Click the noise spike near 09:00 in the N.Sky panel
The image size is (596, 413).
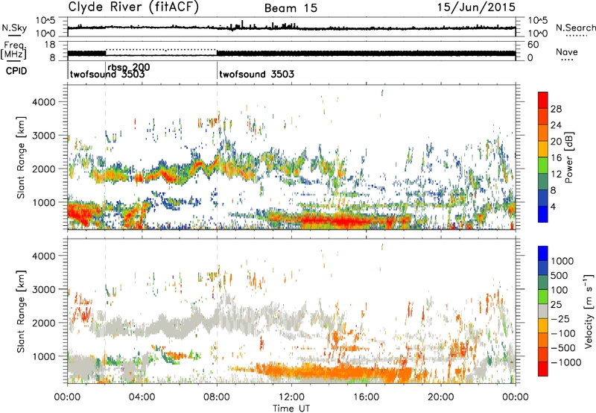pos(242,24)
